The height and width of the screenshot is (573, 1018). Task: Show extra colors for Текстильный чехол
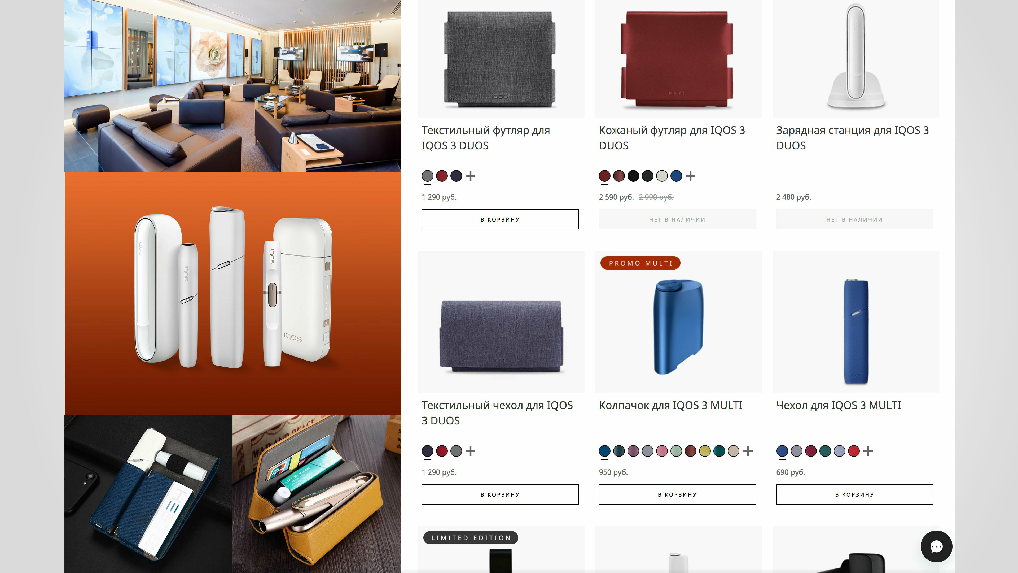click(x=470, y=451)
